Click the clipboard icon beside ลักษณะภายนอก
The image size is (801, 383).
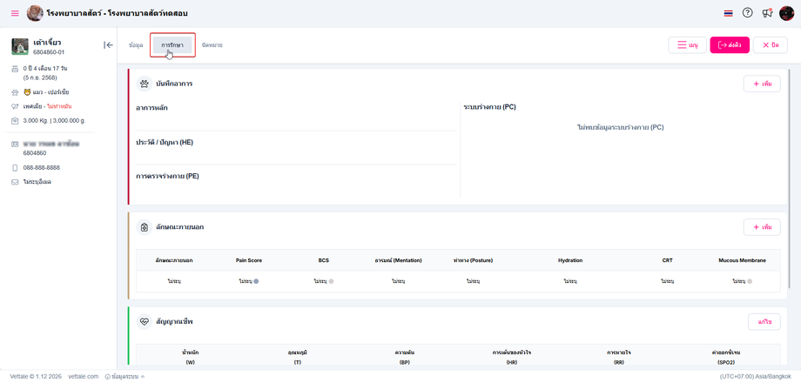145,227
